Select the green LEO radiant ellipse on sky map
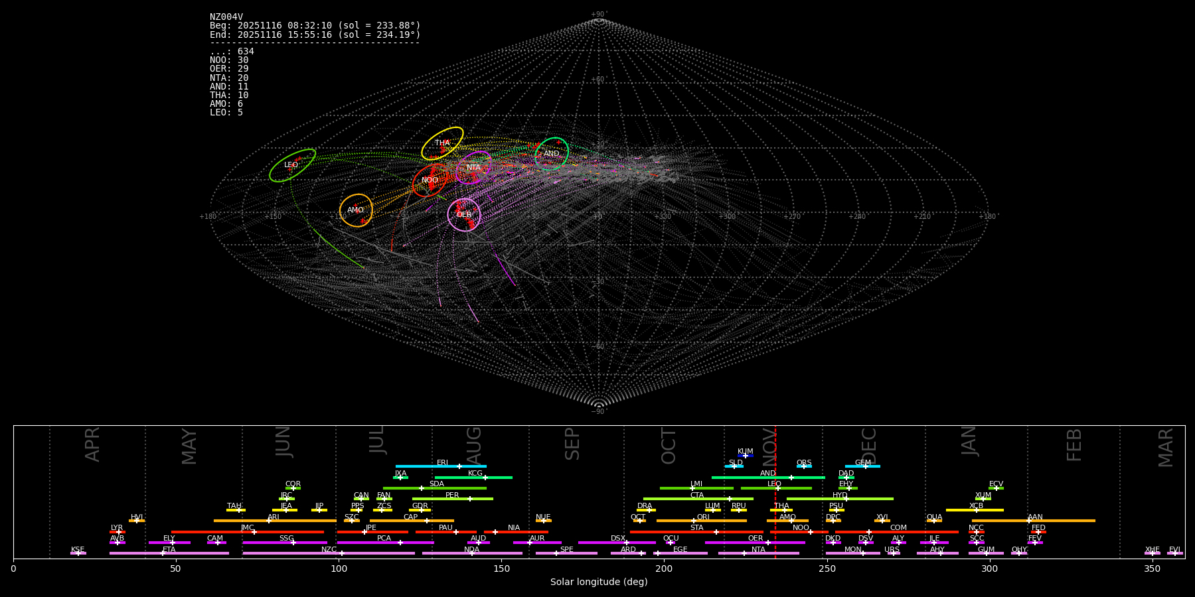 pyautogui.click(x=292, y=165)
